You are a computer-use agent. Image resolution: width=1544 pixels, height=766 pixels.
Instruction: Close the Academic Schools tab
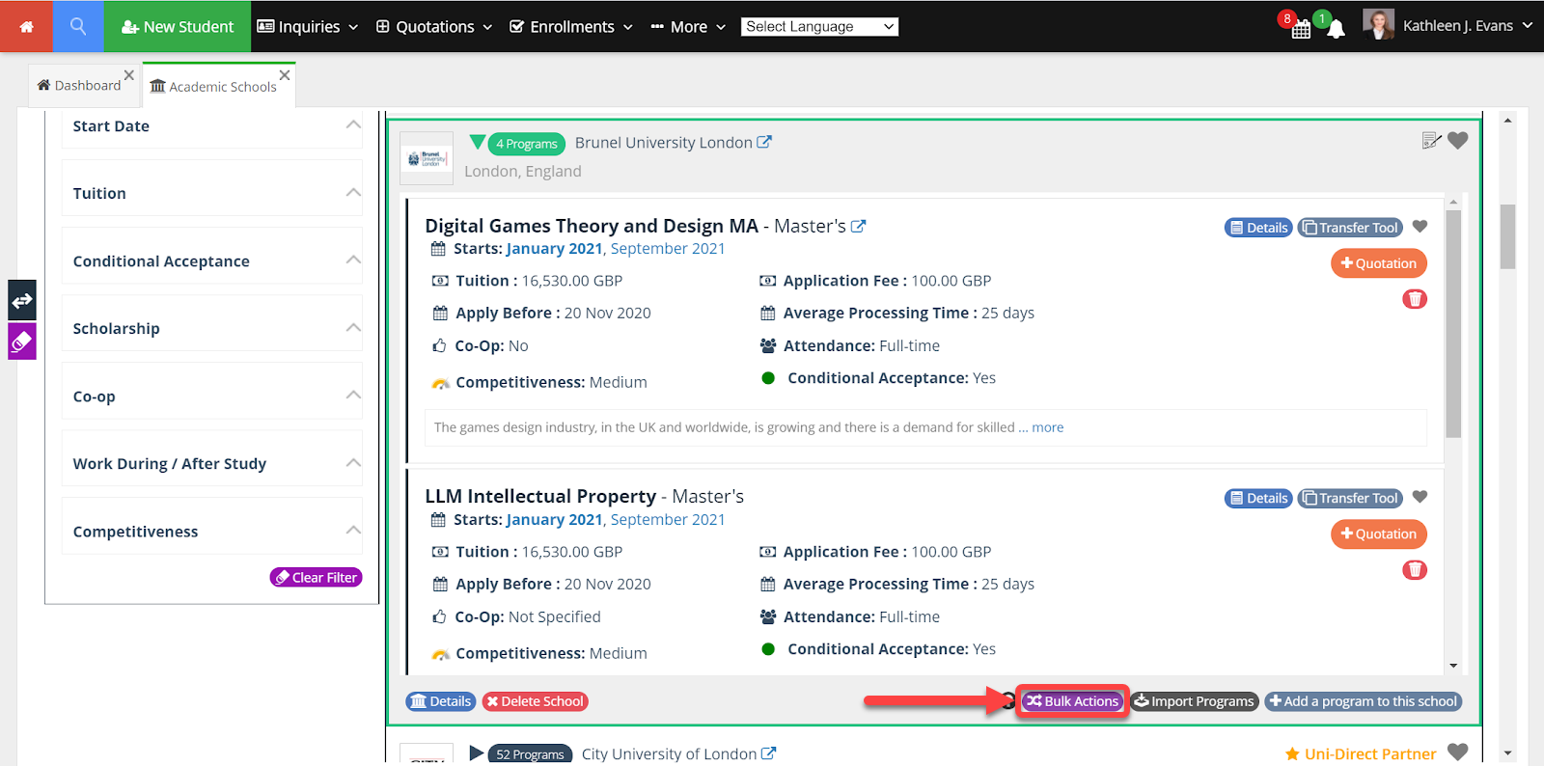click(x=285, y=74)
